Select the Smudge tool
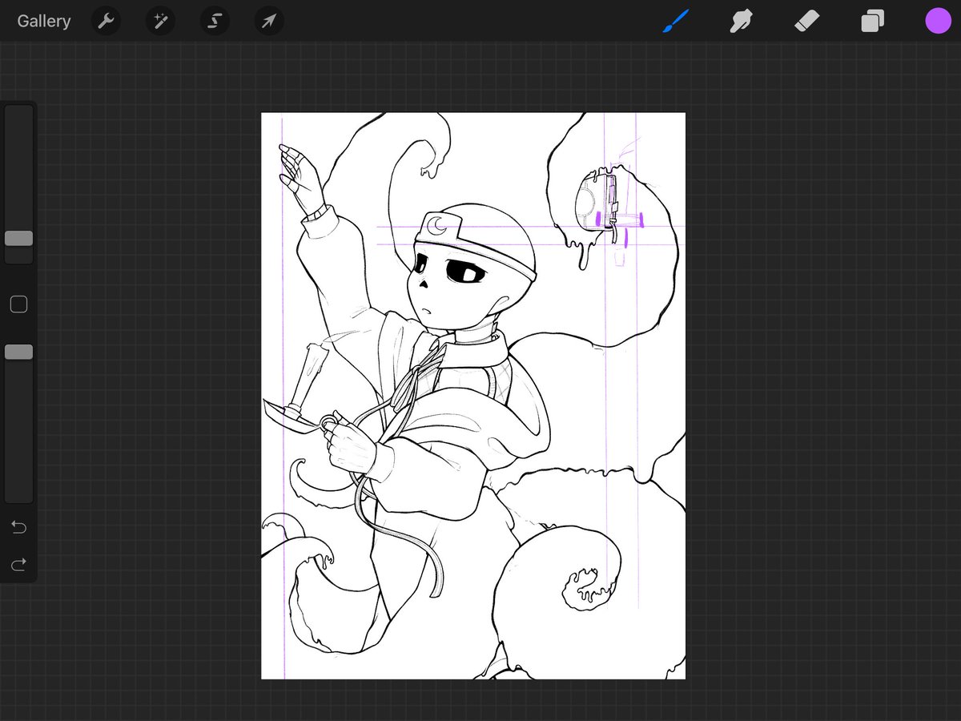This screenshot has width=961, height=721. [x=742, y=21]
